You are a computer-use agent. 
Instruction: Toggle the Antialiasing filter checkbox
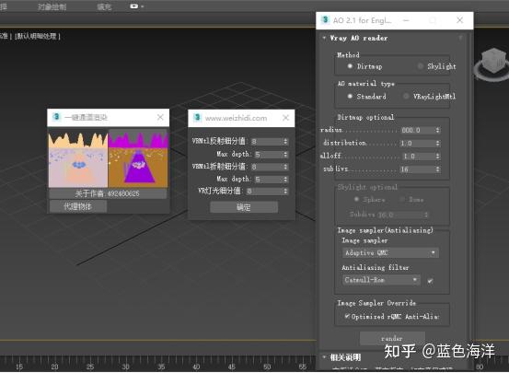[430, 281]
